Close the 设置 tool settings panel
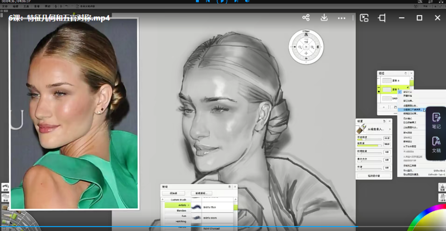The width and height of the screenshot is (446, 231). 390,121
